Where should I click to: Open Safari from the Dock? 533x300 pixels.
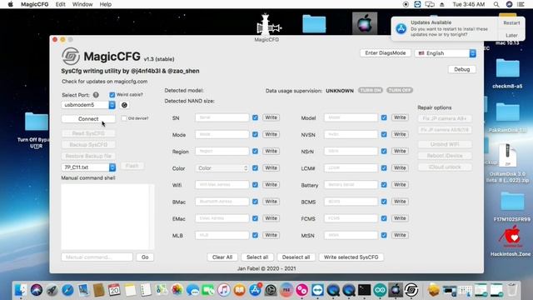coord(67,290)
